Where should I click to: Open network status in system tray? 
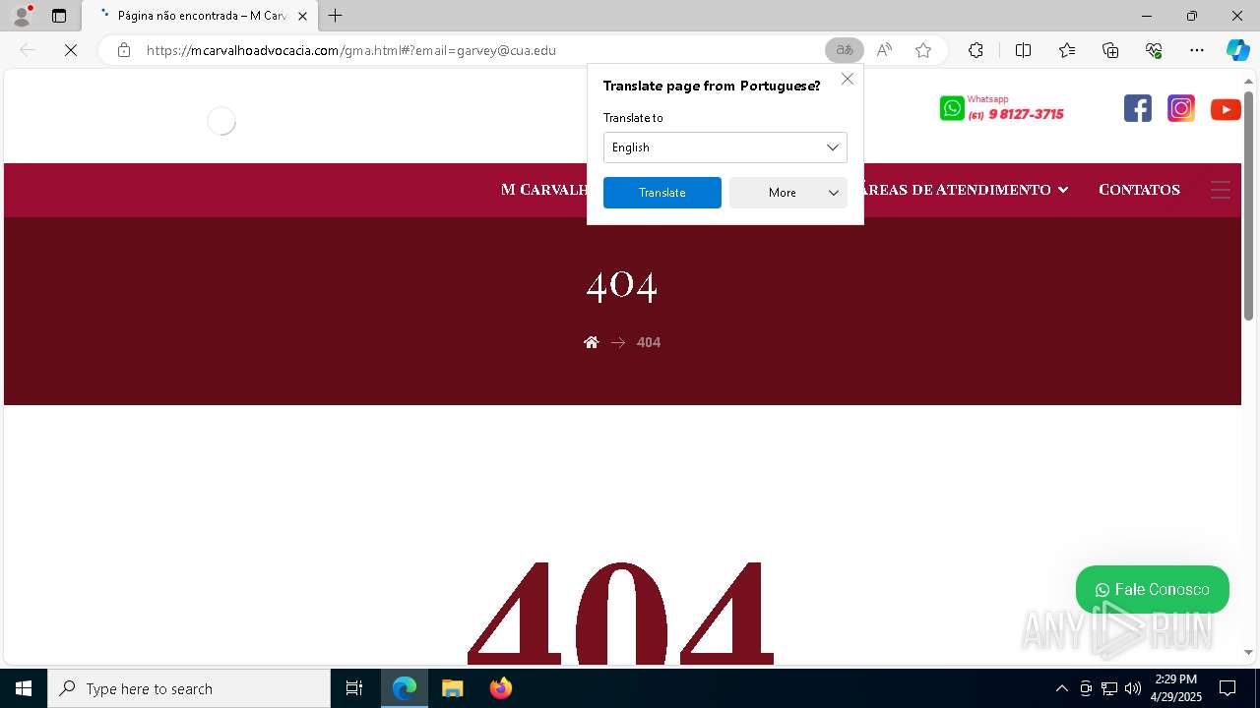1109,688
